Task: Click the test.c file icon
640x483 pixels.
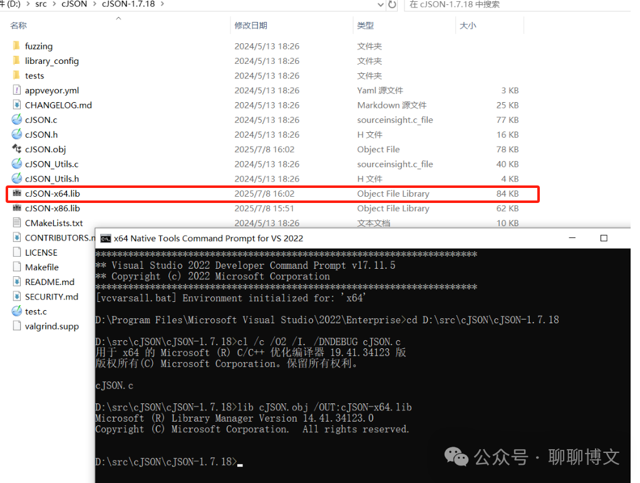Action: point(17,311)
